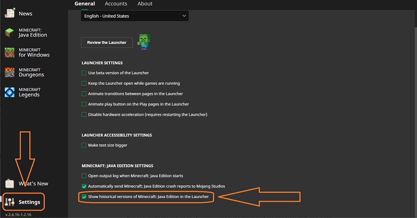Click the zombie character icon
Image resolution: width=417 pixels, height=218 pixels.
coord(143,42)
